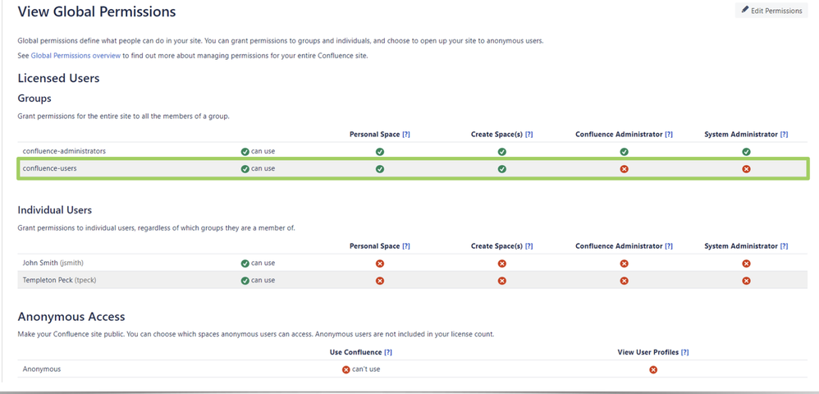Click confluence-administrators System Administrator check icon
Viewport: 819px width, 394px height.
click(747, 152)
